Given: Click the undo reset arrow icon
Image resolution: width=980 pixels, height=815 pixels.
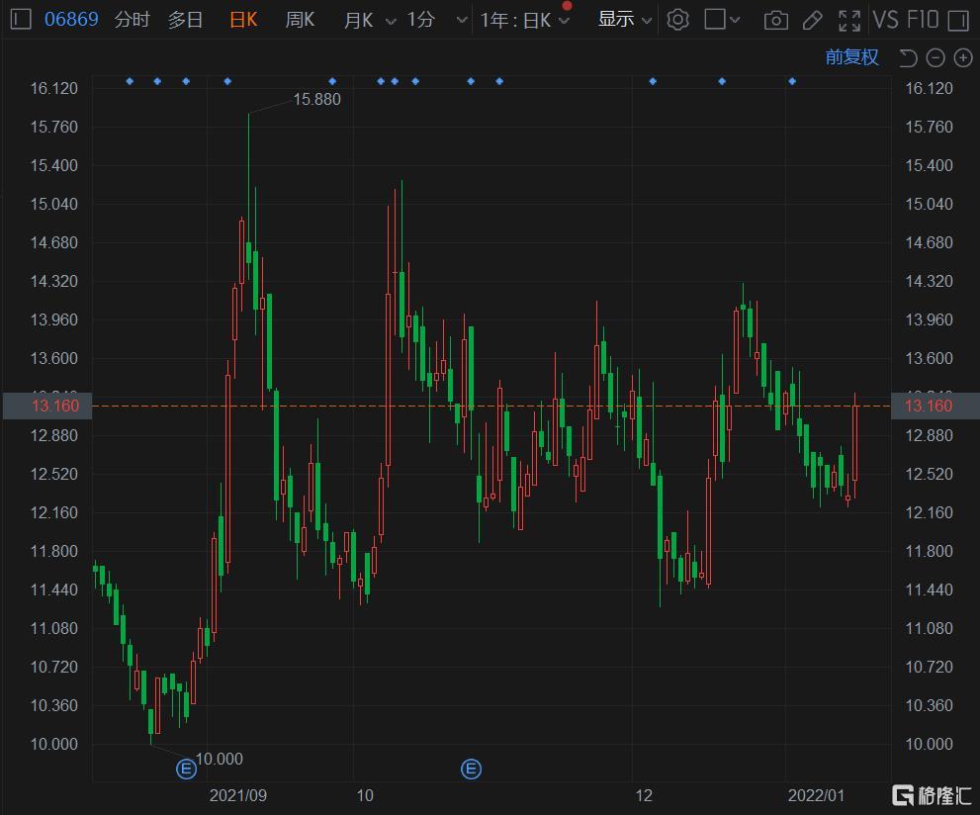Looking at the screenshot, I should (908, 58).
